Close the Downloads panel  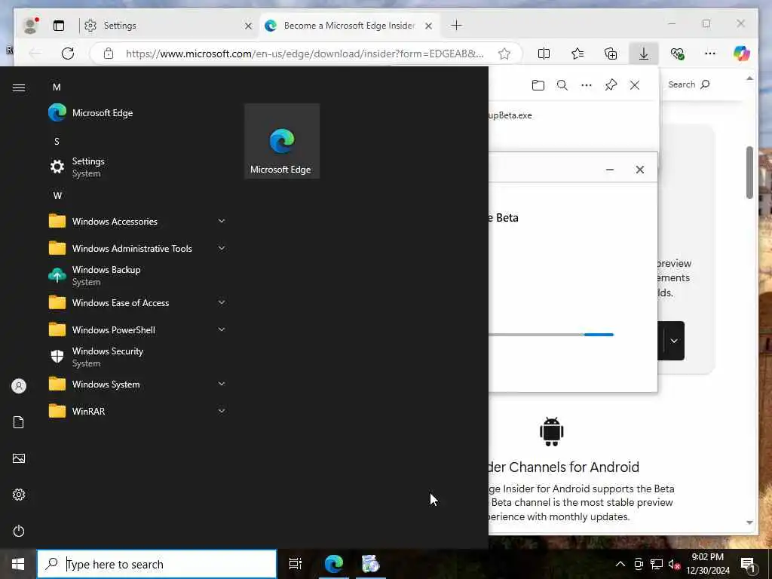[x=635, y=85]
